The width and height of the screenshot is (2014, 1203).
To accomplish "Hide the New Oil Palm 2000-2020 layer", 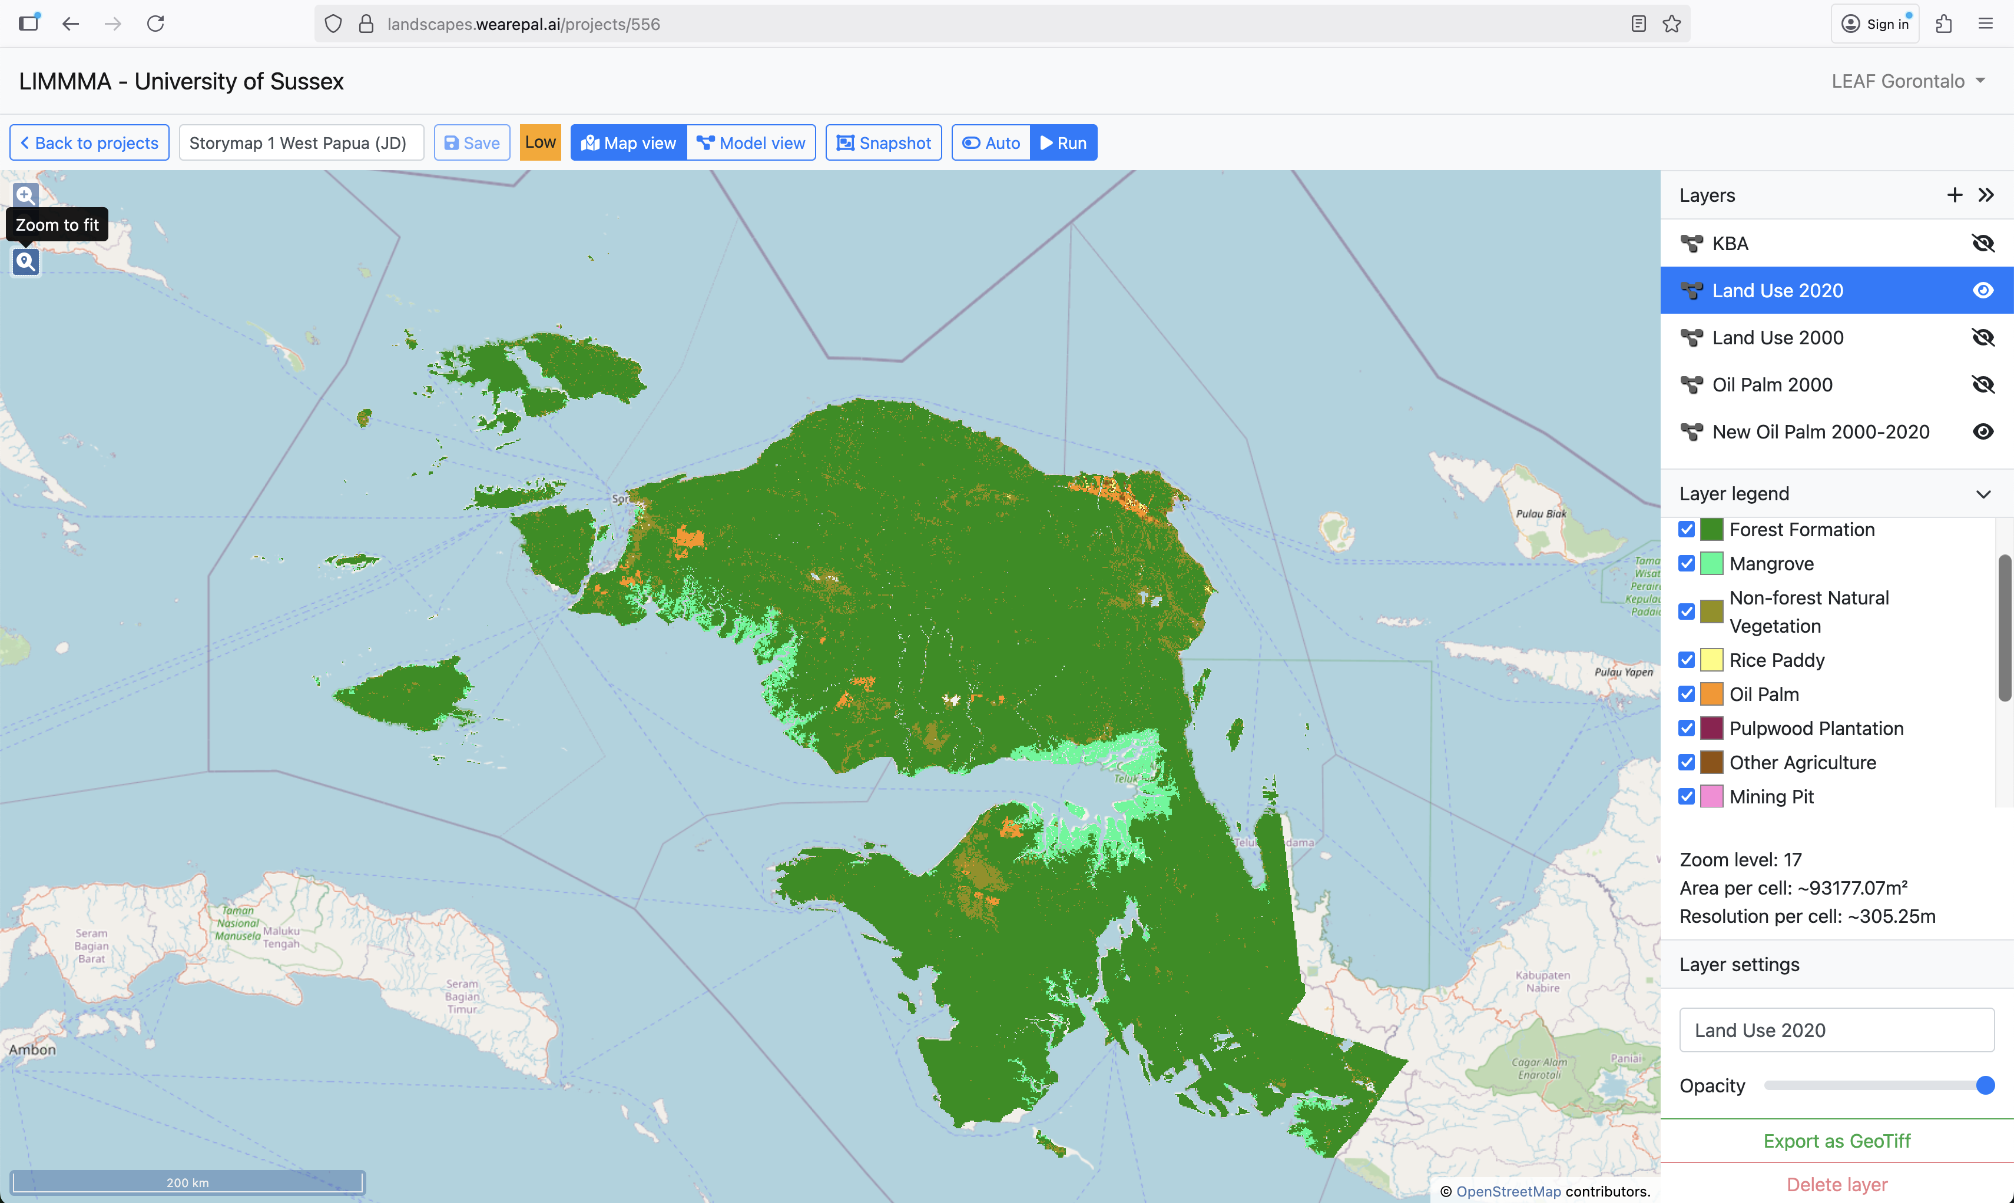I will pos(1982,431).
